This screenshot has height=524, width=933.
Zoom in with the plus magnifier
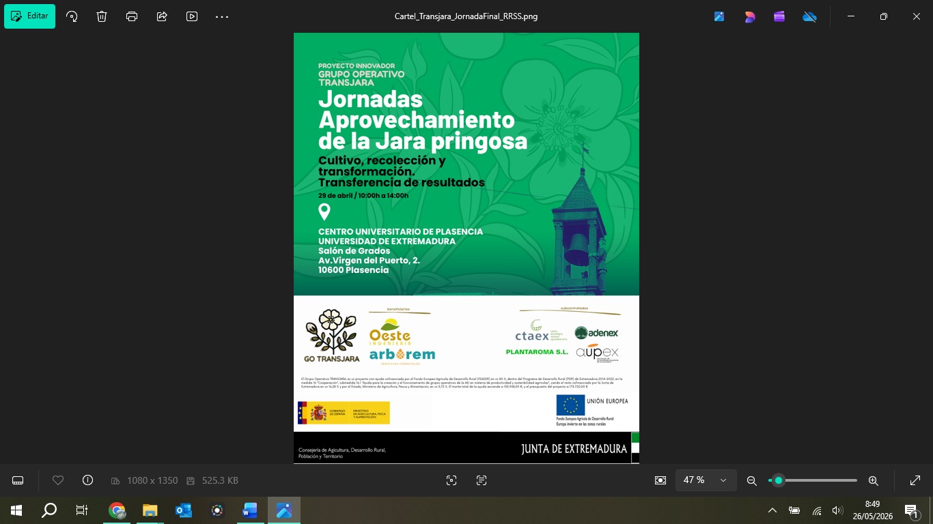tap(873, 480)
